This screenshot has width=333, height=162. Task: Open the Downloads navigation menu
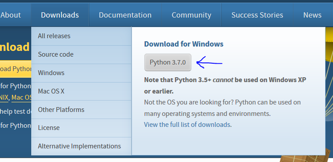pyautogui.click(x=60, y=15)
